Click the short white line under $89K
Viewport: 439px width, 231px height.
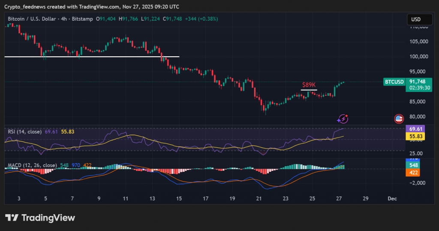coord(309,90)
